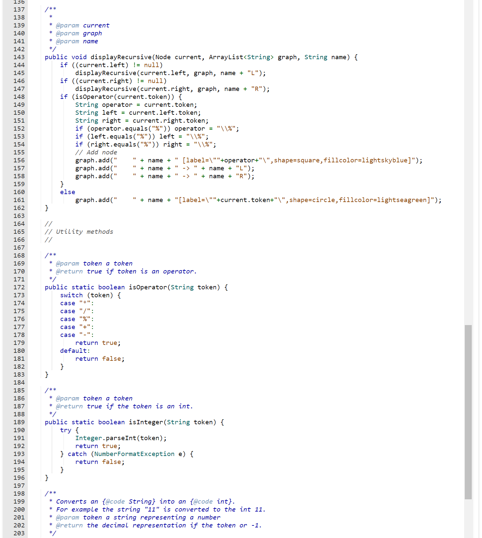Click the 'Utility methods' comment text
This screenshot has width=482, height=538.
[84, 232]
